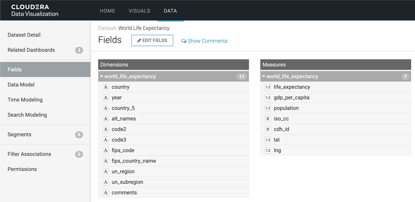Open Related Dashboards from the sidebar
The height and width of the screenshot is (202, 415).
(x=31, y=50)
